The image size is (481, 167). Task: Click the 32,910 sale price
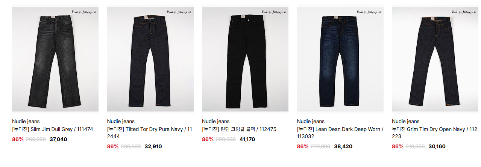(153, 146)
